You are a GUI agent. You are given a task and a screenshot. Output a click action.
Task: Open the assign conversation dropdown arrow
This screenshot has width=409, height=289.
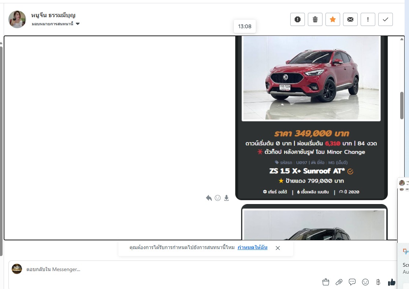pos(77,24)
